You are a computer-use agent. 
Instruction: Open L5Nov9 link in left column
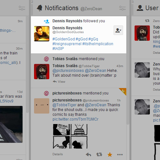pos(7,101)
